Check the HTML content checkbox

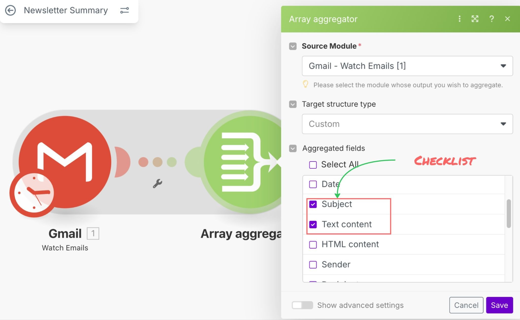click(313, 244)
